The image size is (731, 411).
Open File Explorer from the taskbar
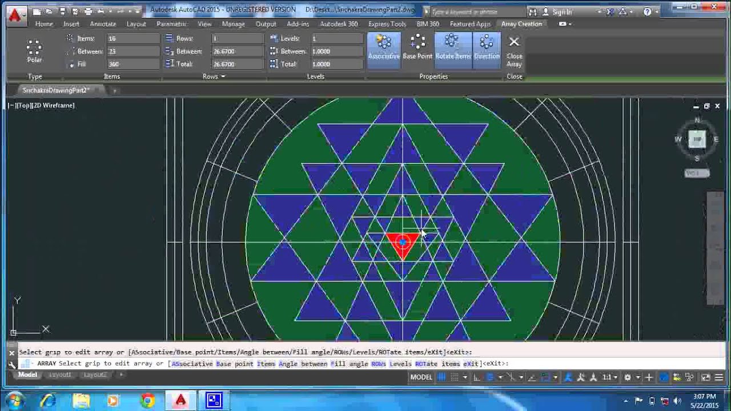(81, 401)
